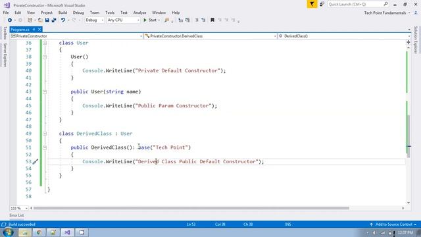Open the Solution Explorer side panel tab
This screenshot has width=421, height=237.
pos(416,39)
